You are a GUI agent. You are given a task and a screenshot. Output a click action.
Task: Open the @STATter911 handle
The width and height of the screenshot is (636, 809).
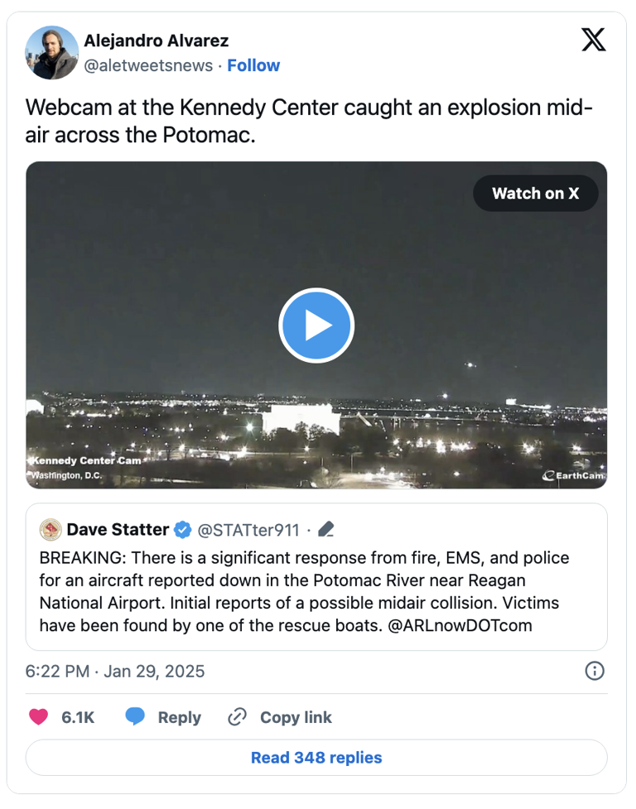(x=250, y=529)
